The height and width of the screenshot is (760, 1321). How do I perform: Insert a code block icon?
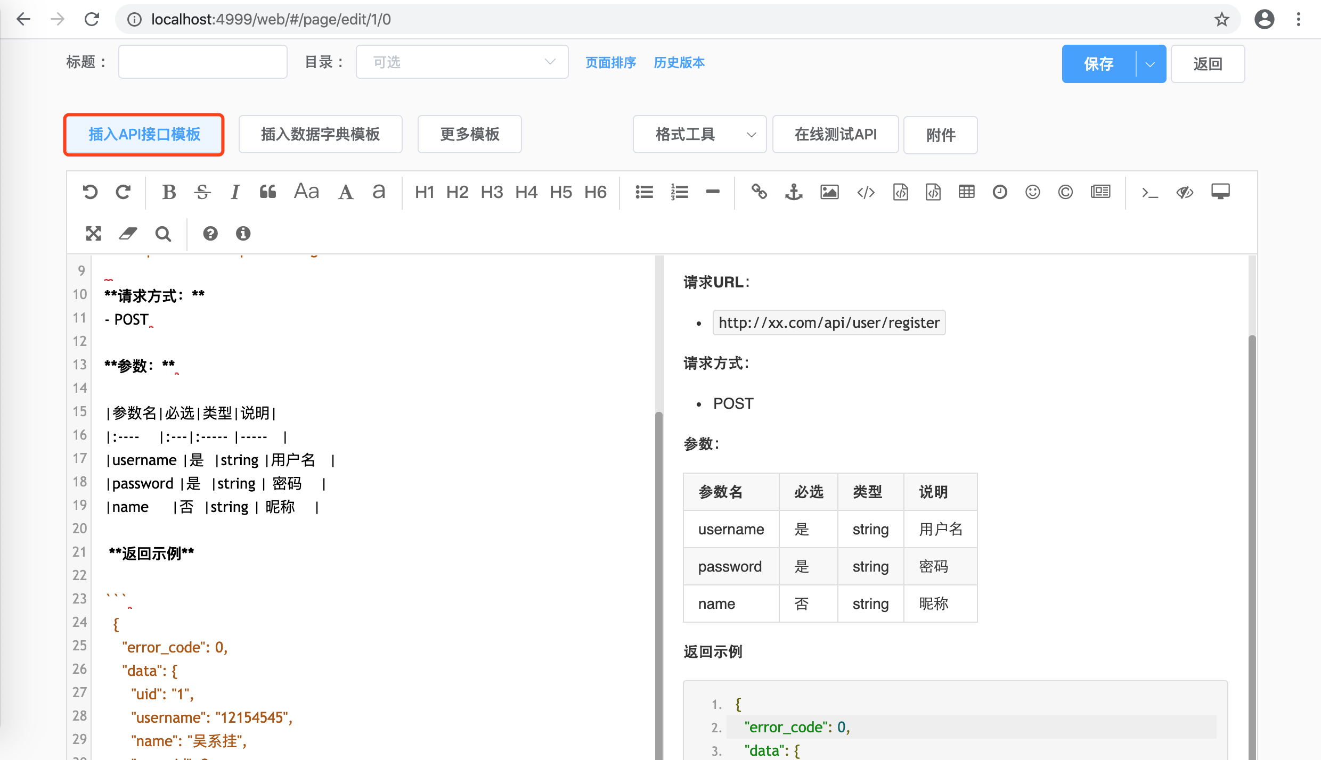[x=934, y=192]
